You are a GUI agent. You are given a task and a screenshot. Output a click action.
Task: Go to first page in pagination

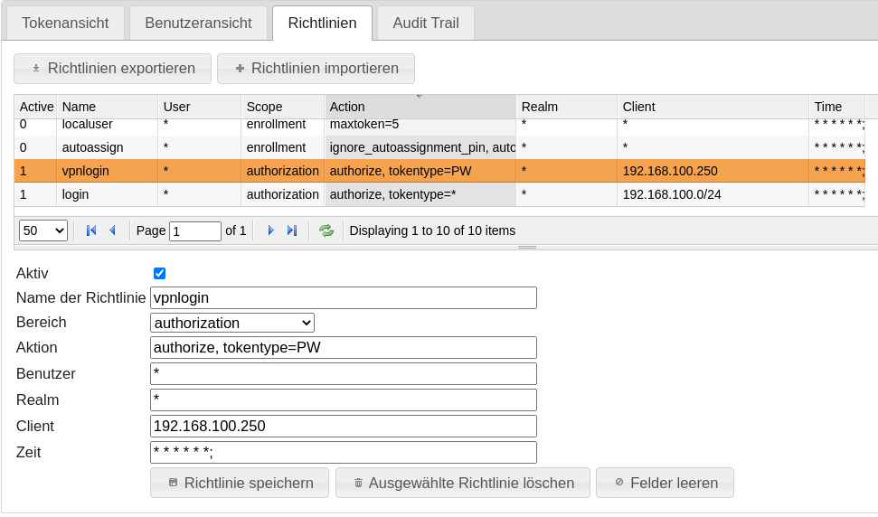point(91,230)
